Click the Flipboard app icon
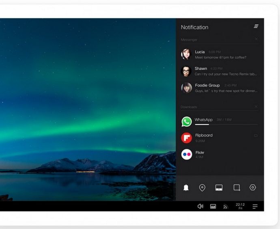The image size is (280, 229). click(187, 138)
